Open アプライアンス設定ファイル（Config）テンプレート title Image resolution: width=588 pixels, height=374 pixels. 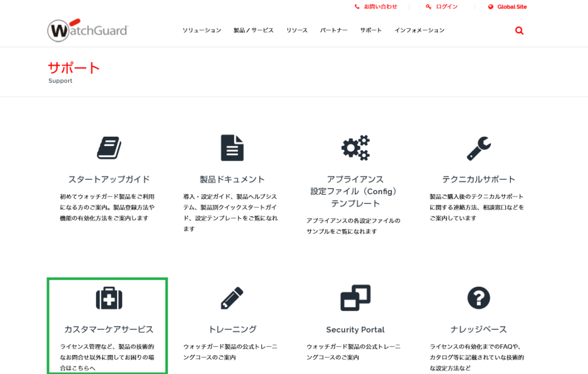click(355, 191)
